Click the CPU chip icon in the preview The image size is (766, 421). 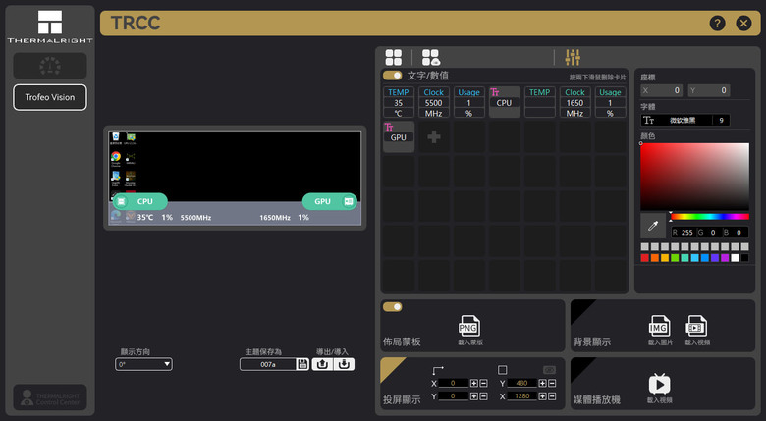pos(122,201)
